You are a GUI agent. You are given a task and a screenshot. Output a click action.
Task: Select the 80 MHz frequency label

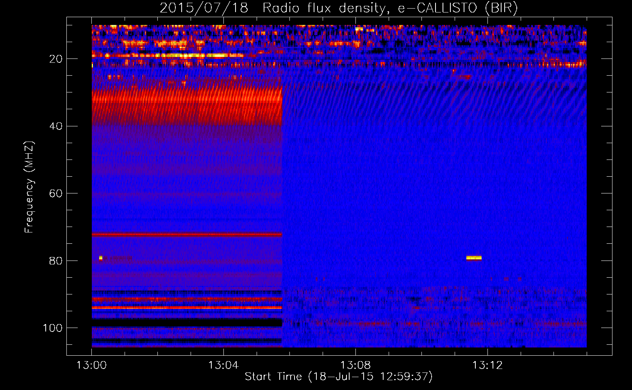[x=56, y=261]
